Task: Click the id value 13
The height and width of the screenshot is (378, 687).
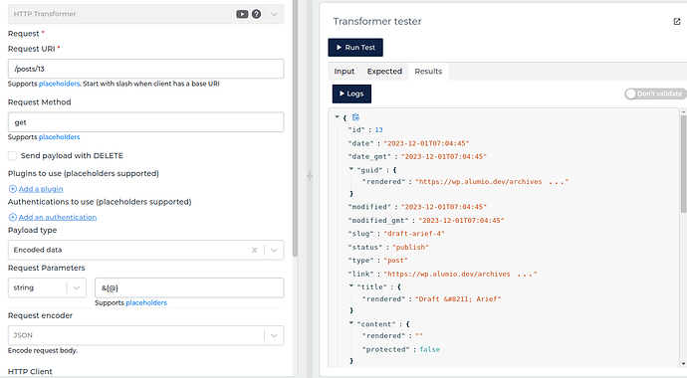Action: click(x=378, y=130)
